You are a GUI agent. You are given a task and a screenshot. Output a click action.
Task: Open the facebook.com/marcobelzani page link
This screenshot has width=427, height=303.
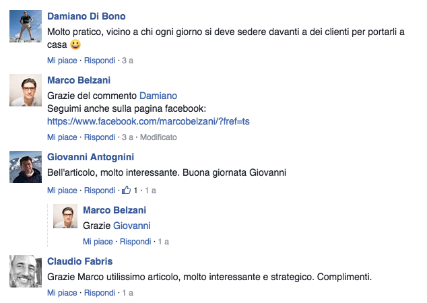coord(148,122)
